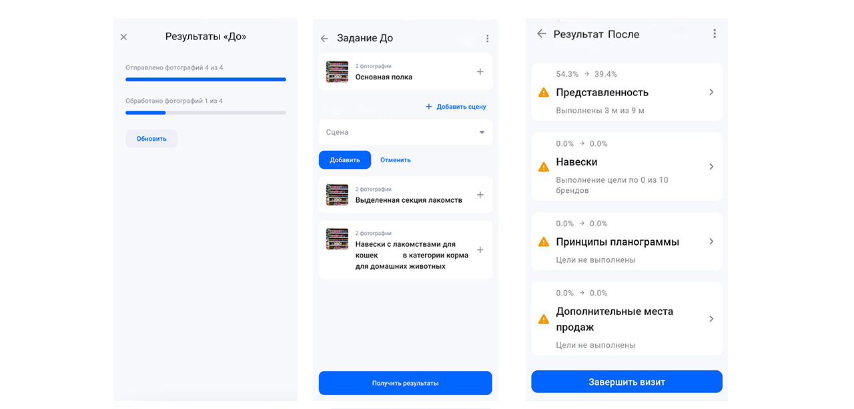Open three-dot menu on Задание До
The image size is (854, 409).
487,39
